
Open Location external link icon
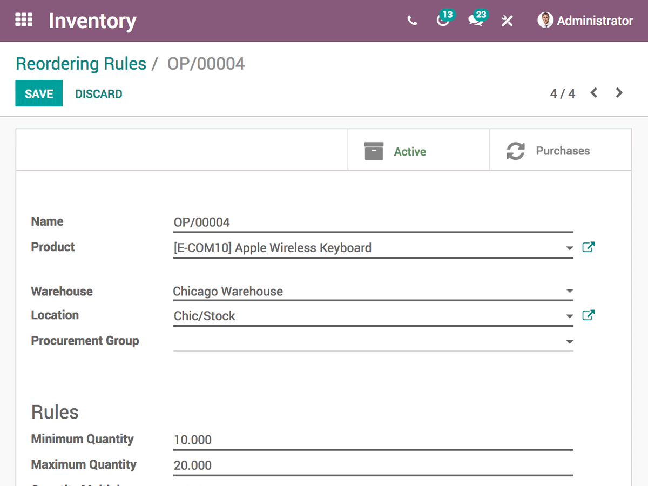pos(588,315)
